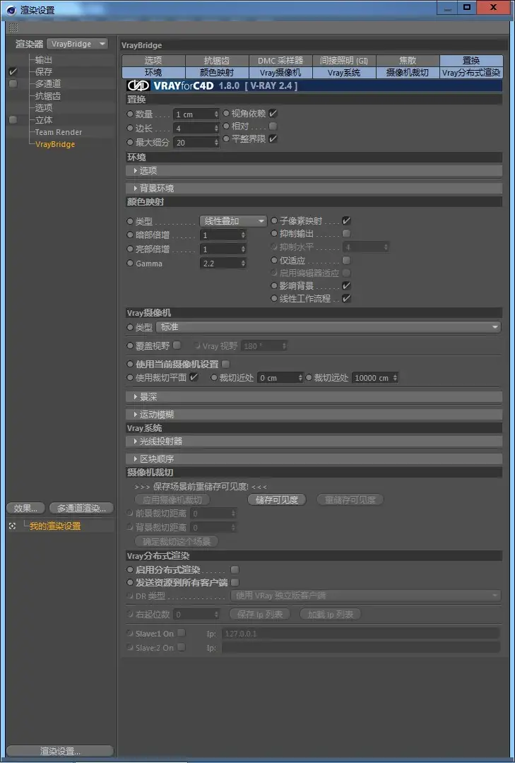Click the VRAYforC4D logo banner
This screenshot has height=763, width=515.
(x=312, y=85)
